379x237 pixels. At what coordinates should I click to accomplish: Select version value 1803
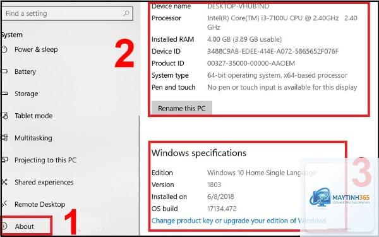[214, 185]
